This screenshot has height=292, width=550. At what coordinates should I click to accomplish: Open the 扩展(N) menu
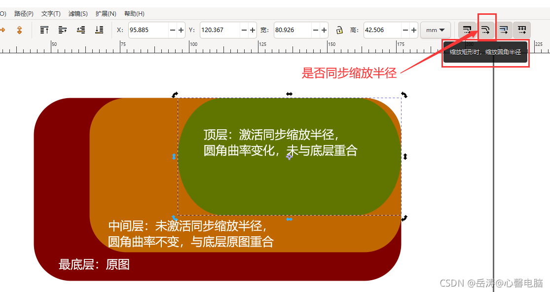(106, 14)
